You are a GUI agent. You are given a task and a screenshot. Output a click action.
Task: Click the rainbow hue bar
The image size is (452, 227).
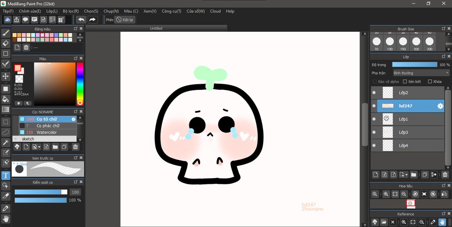(80, 84)
